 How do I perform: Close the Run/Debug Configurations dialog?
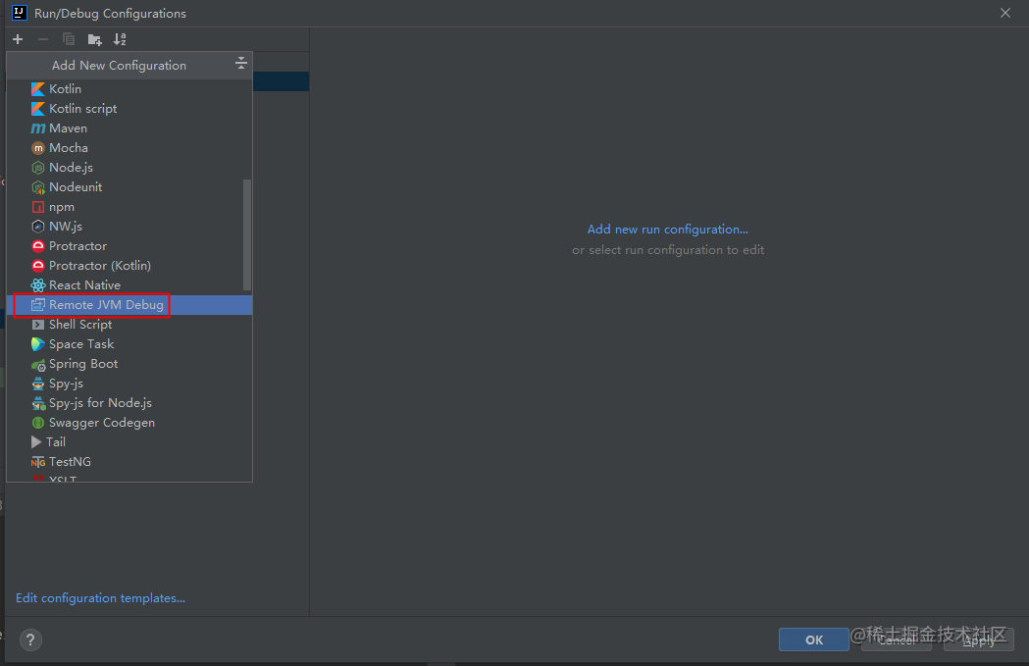(1004, 13)
